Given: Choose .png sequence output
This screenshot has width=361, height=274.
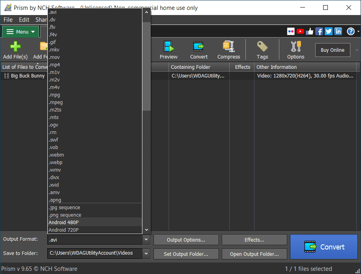Looking at the screenshot, I should [x=95, y=215].
